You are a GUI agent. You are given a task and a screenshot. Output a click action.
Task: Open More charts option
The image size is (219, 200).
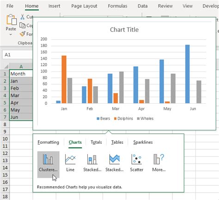159,163
